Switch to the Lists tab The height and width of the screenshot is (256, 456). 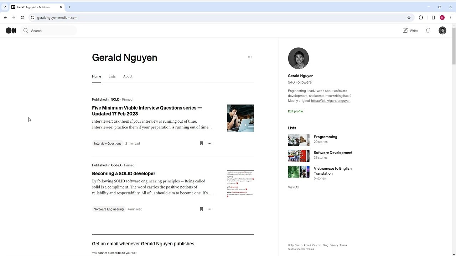tap(112, 76)
